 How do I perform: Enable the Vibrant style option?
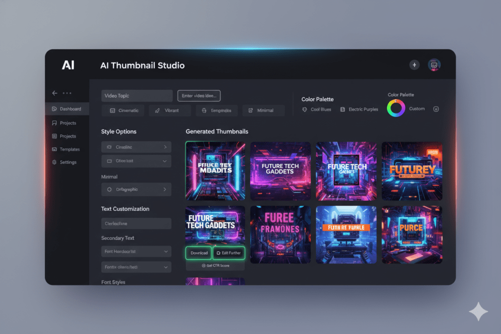(170, 110)
